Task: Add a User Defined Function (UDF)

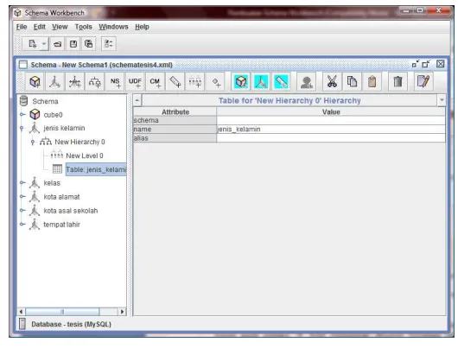Action: (x=135, y=82)
